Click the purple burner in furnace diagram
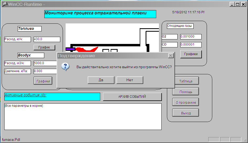 click(x=70, y=49)
